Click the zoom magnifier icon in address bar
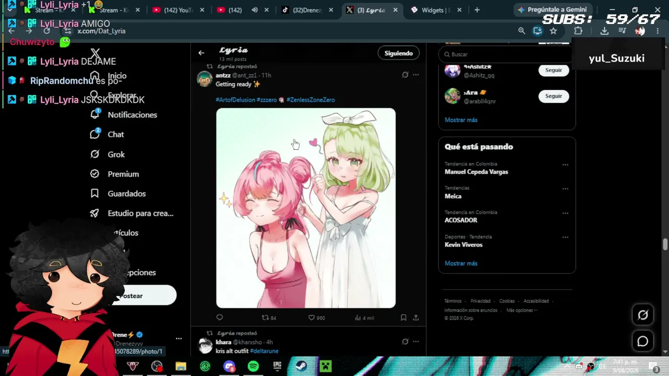Image resolution: width=669 pixels, height=376 pixels. [522, 31]
